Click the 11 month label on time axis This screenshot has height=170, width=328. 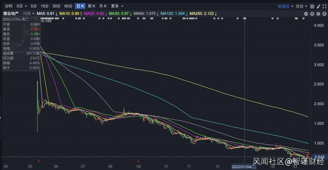(x=189, y=167)
